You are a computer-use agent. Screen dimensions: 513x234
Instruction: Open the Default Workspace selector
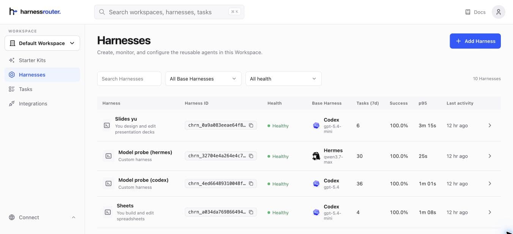point(42,43)
